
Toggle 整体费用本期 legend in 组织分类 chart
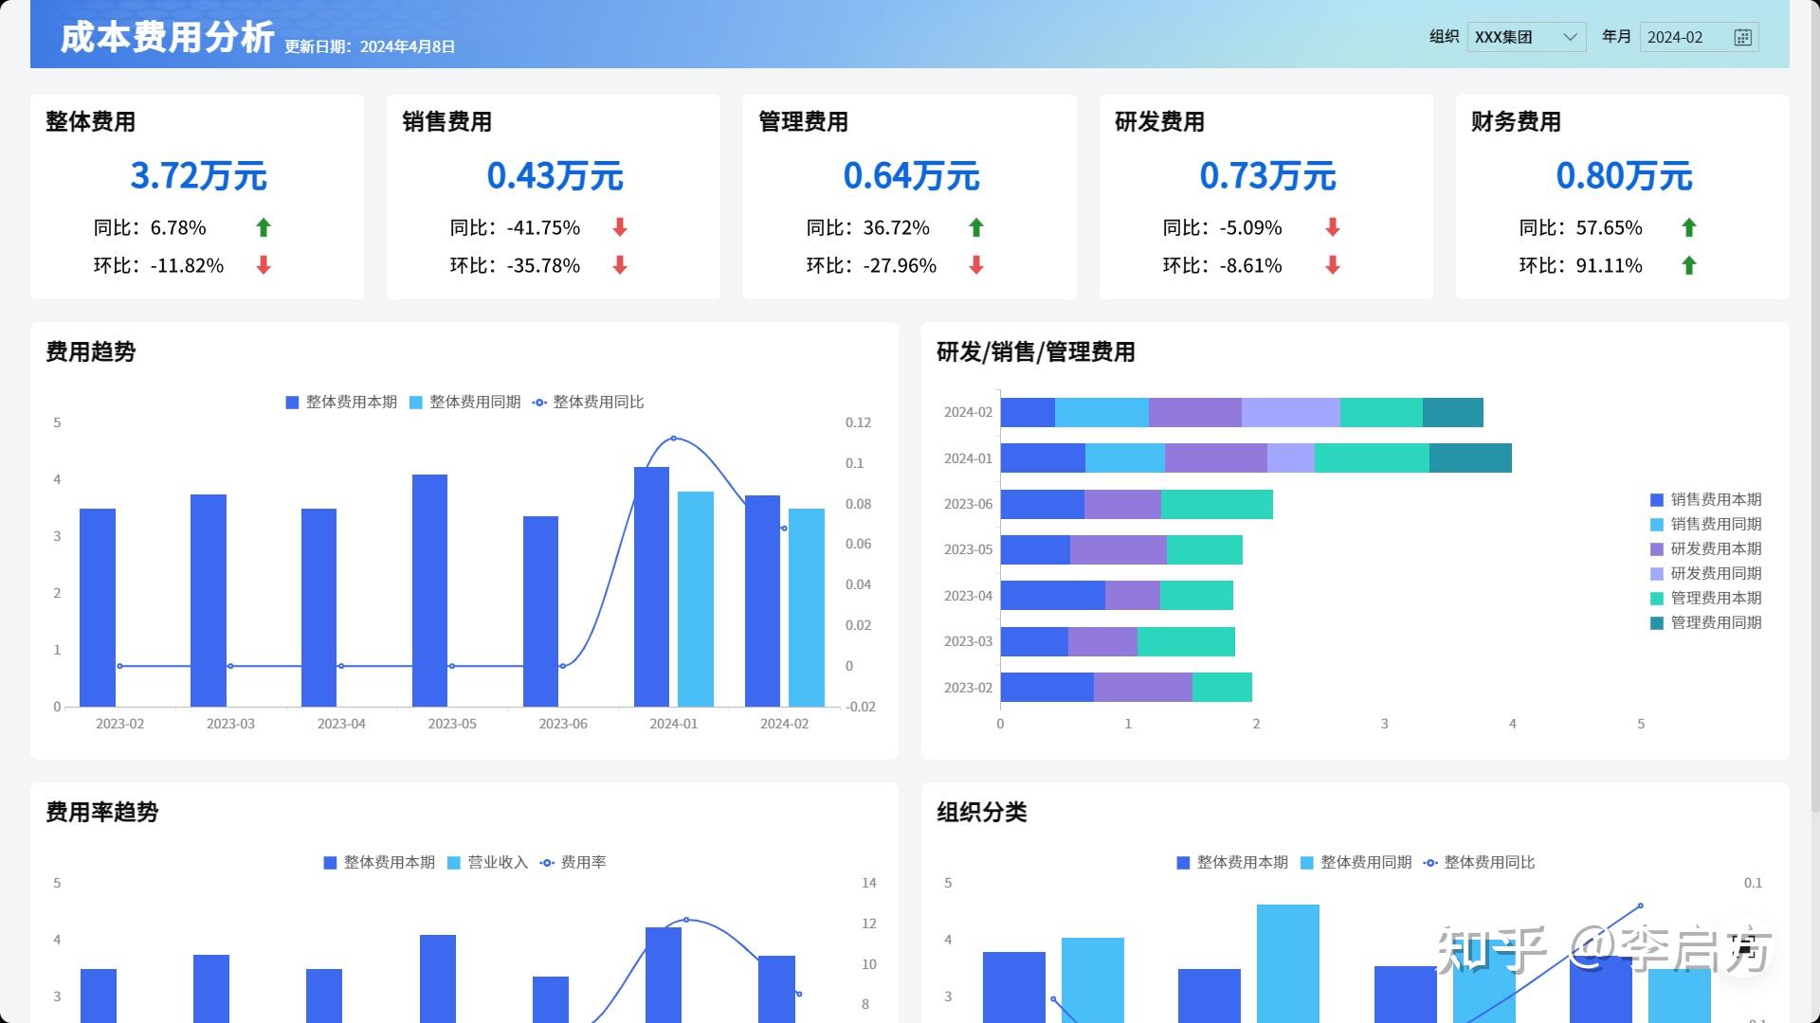pyautogui.click(x=1232, y=863)
